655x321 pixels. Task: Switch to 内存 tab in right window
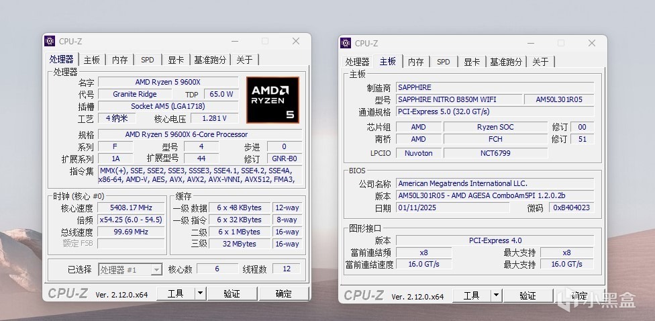[x=415, y=62]
